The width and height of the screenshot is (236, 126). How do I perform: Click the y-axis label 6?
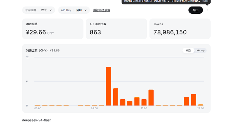27,81
